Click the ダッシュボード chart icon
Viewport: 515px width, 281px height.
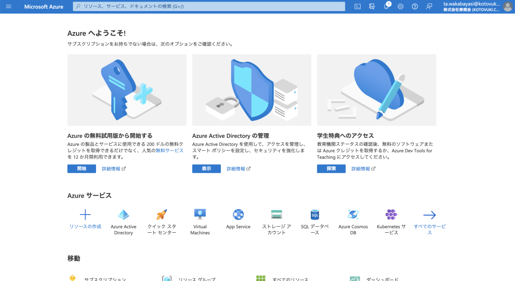tap(355, 278)
